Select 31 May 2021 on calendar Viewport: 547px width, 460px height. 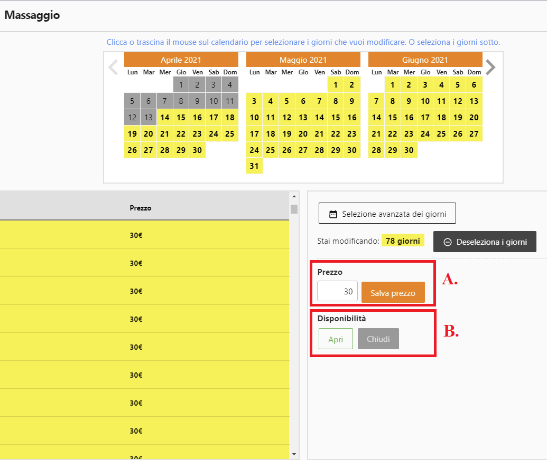[x=254, y=166]
